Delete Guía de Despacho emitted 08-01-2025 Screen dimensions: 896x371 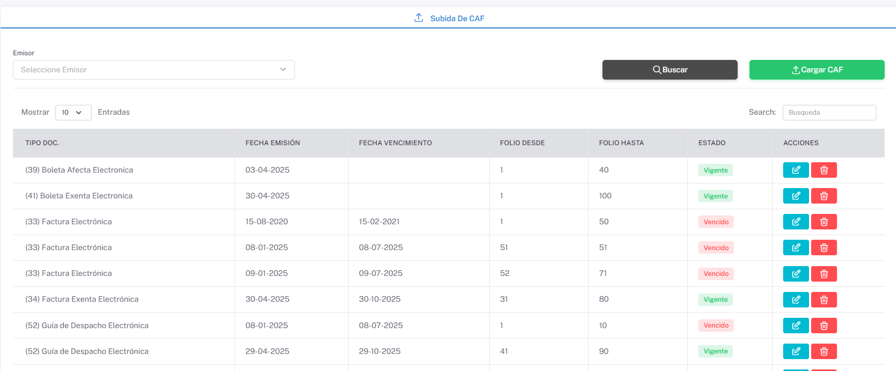(824, 326)
